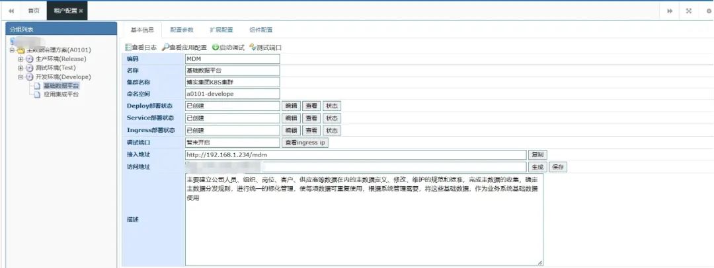Click 状态 button in Ingress部署状态 row
The image size is (714, 268).
point(332,130)
